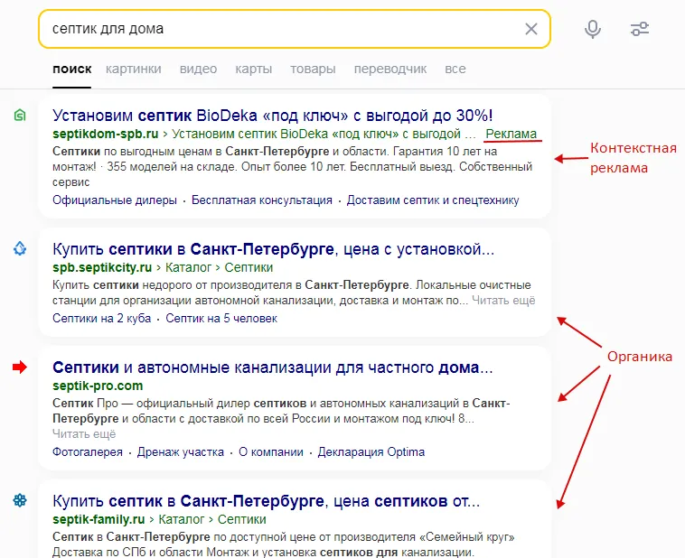Open the result 'Септики и автономные канализации для частного дома'

coord(273,367)
